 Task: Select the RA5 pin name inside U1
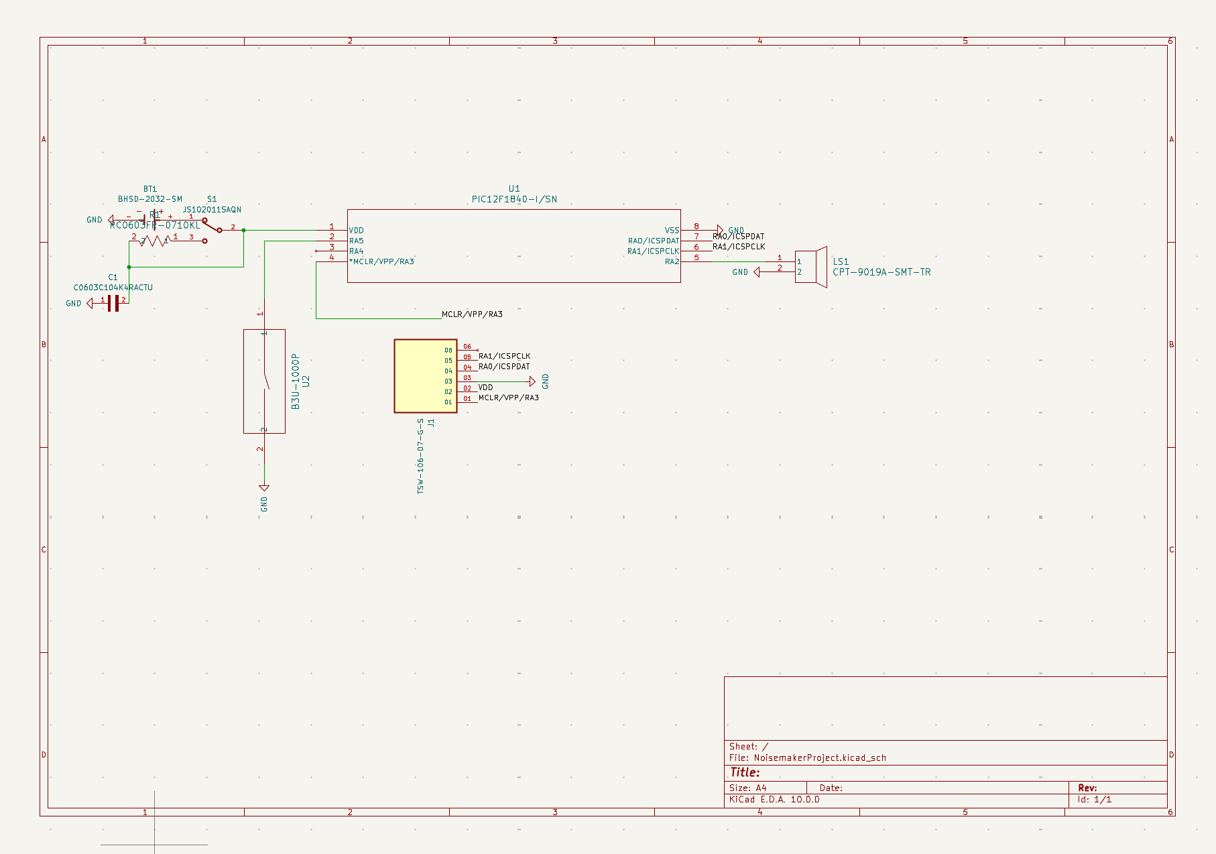pyautogui.click(x=357, y=241)
